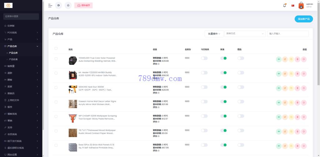Click the globe icon in top bar
Image resolution: width=320 pixels, height=157 pixels.
(58, 5)
